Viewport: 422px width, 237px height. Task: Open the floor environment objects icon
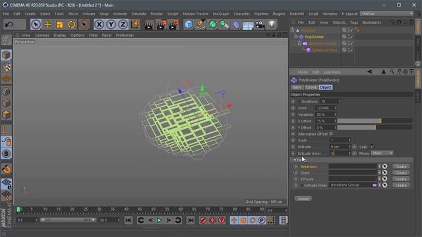pos(248,25)
